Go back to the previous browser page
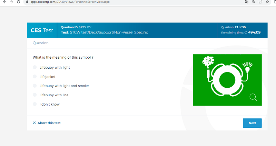276x146 pixels. click(4, 2)
